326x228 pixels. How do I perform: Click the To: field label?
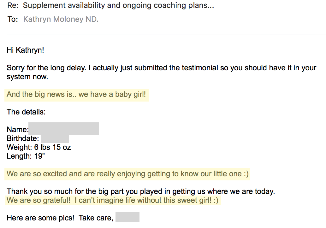tap(13, 19)
